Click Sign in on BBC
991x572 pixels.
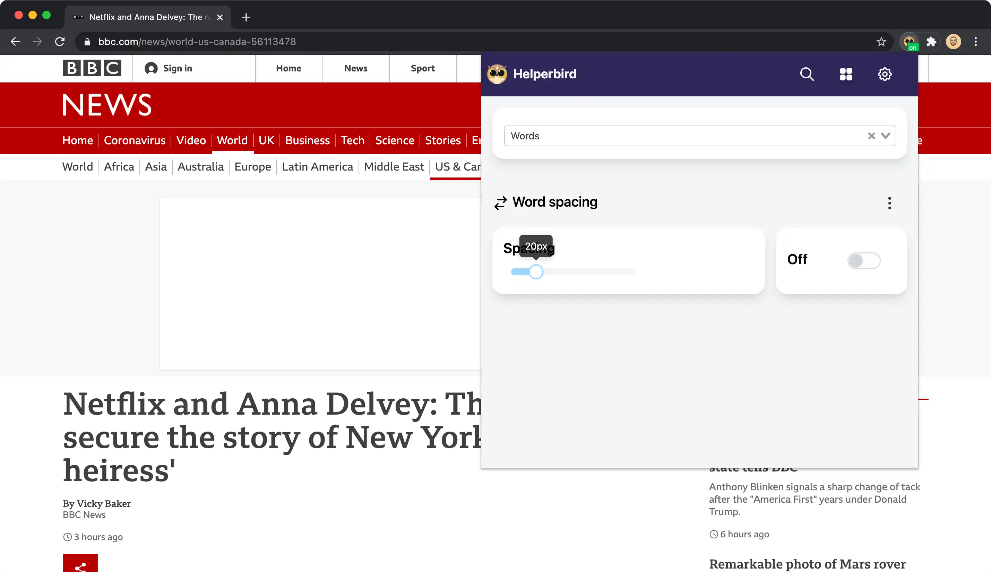tap(168, 68)
